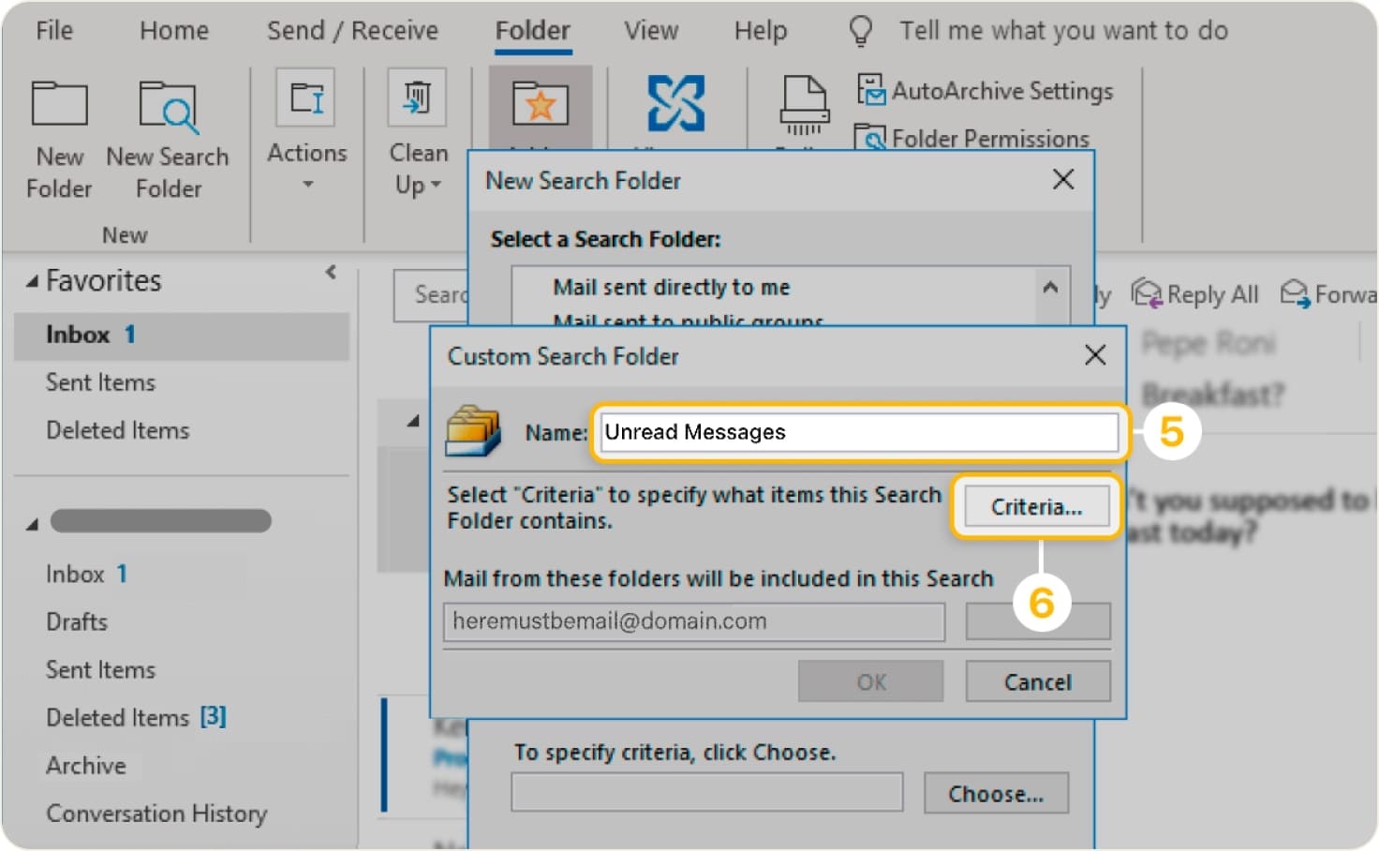Click the Tell Me lightbulb icon

pos(858,30)
